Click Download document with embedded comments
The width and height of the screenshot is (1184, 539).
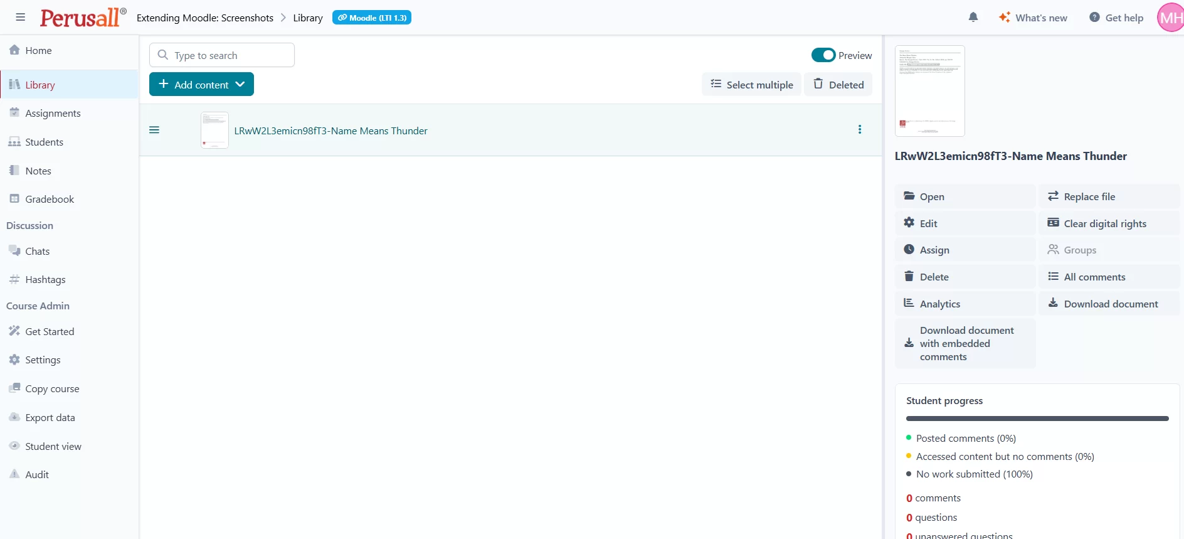pos(965,343)
